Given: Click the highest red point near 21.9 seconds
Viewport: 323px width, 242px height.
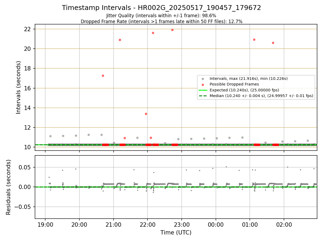Looking at the screenshot, I should [x=172, y=30].
